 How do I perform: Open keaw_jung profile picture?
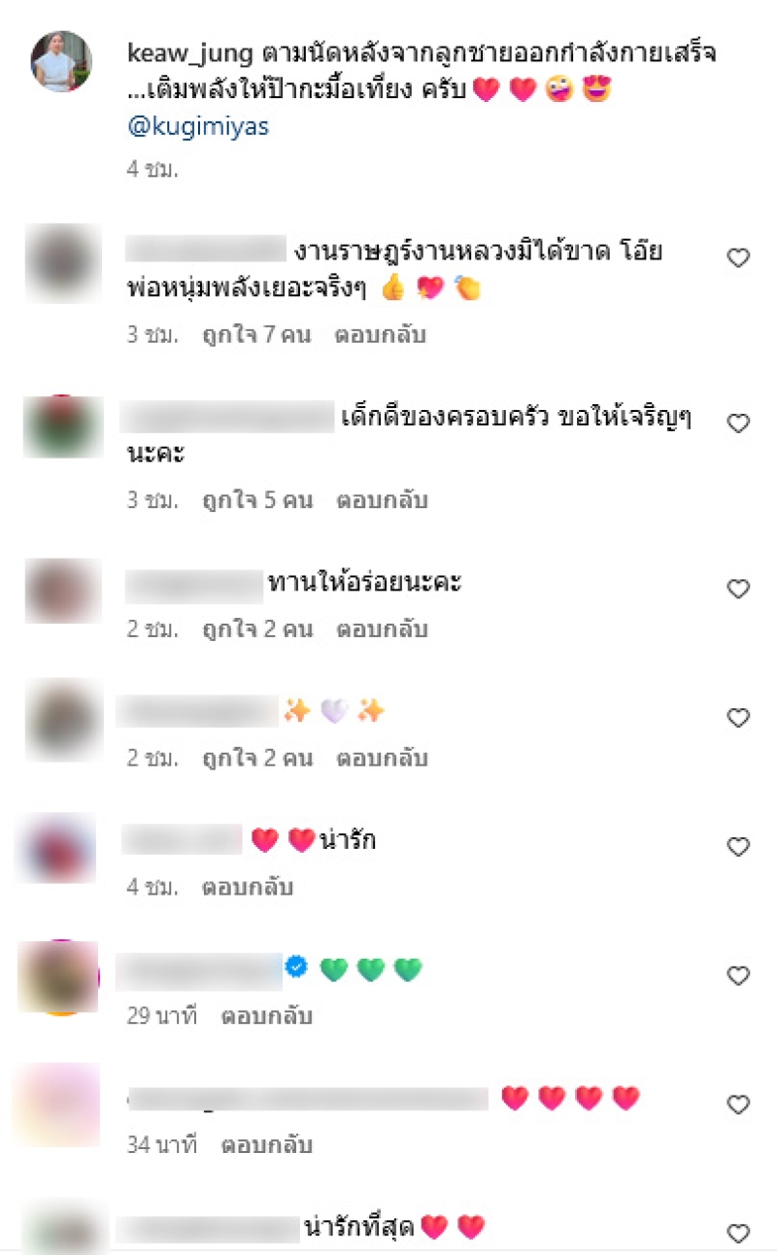pyautogui.click(x=61, y=61)
